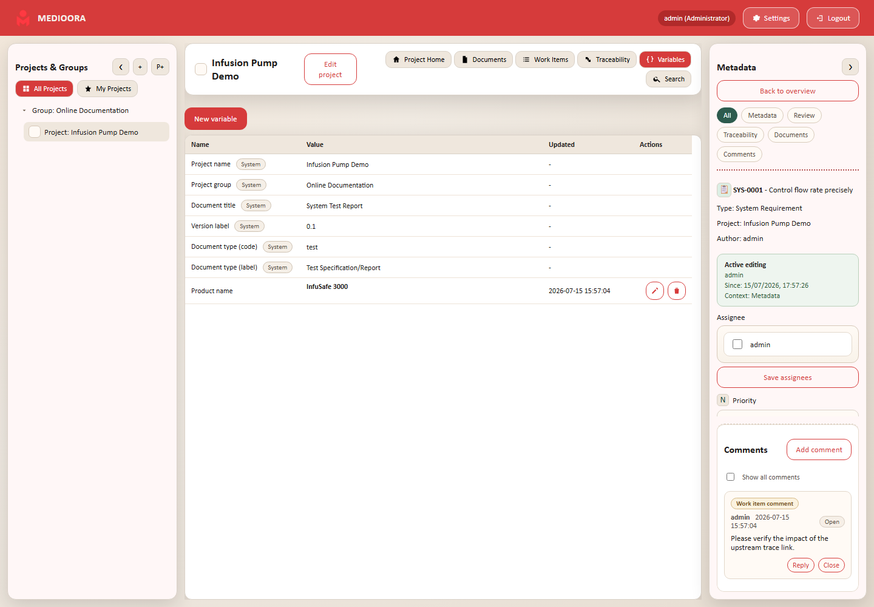Viewport: 874px width, 607px height.
Task: Create a New variable
Action: coord(215,119)
